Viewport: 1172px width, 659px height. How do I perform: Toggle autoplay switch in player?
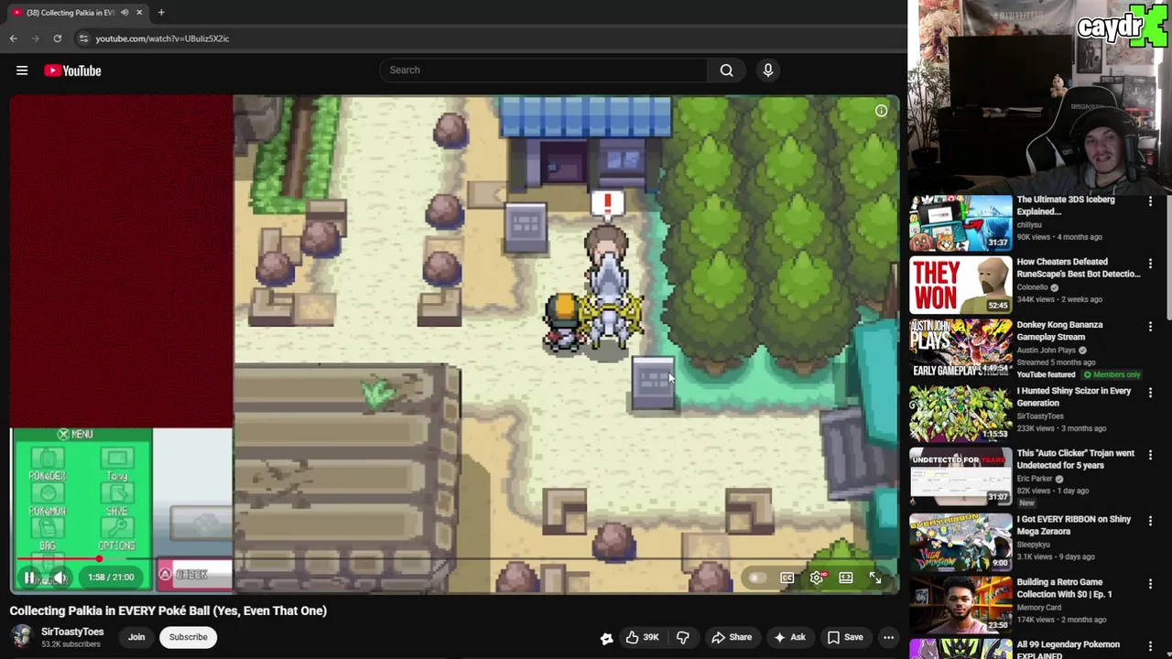[x=756, y=578]
